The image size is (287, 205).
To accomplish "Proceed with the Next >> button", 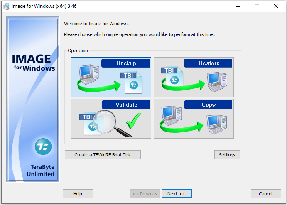I will coord(177,194).
